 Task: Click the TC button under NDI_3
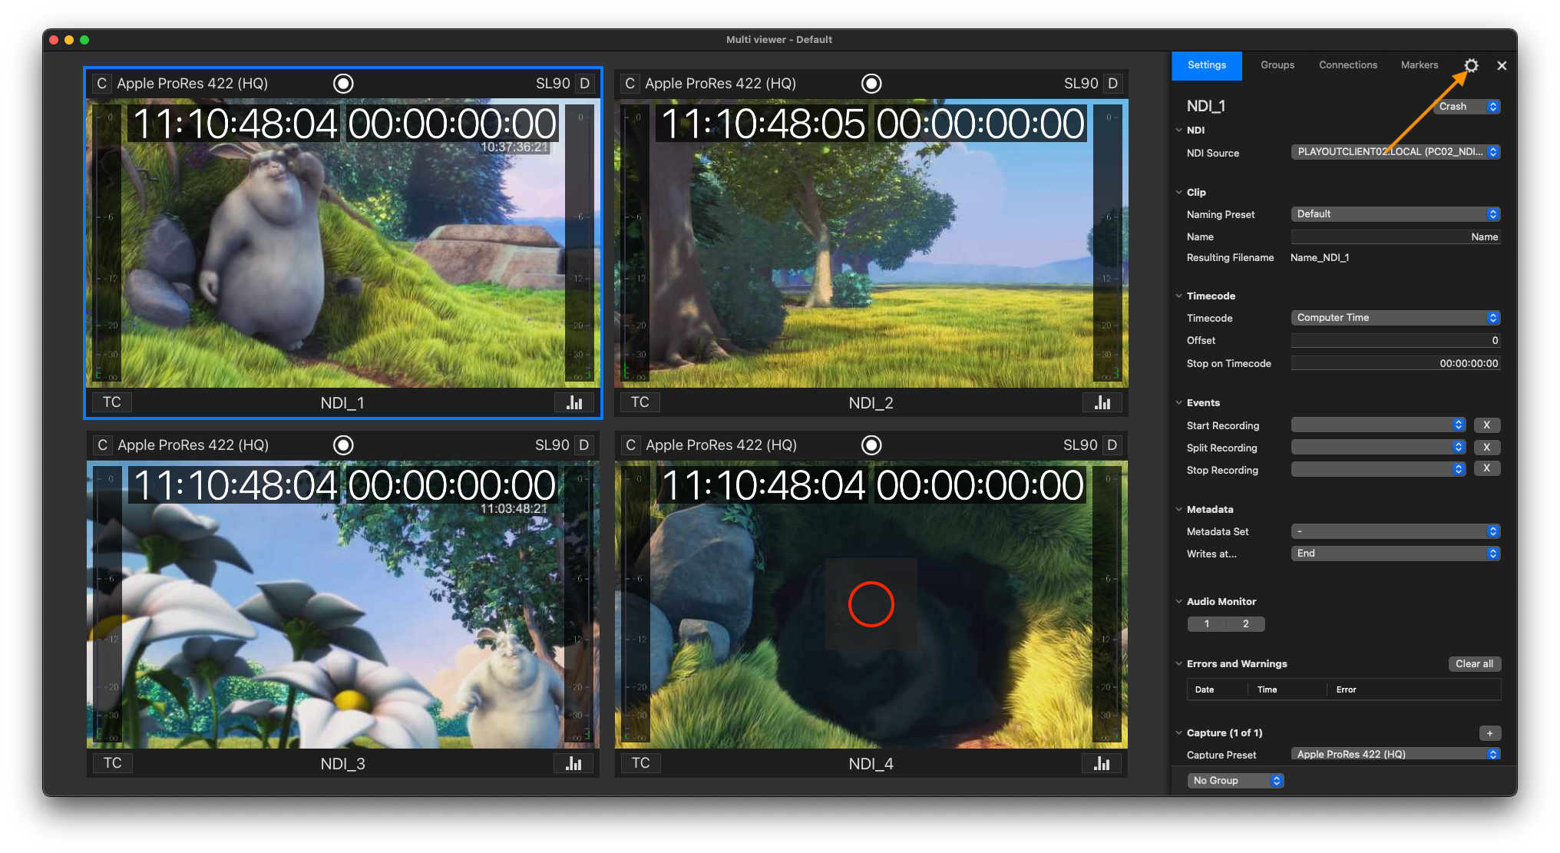click(113, 763)
